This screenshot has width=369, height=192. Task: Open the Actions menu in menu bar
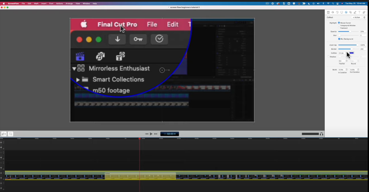click(x=59, y=4)
